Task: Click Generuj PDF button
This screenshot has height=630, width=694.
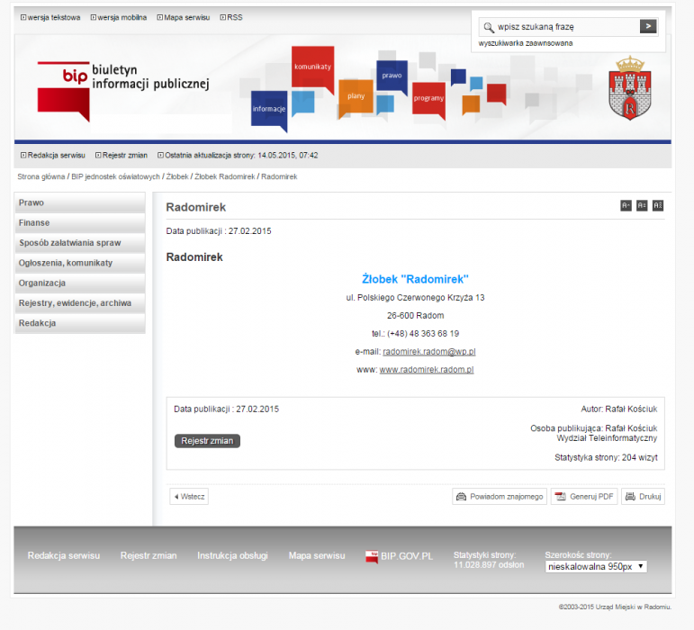Action: point(584,497)
